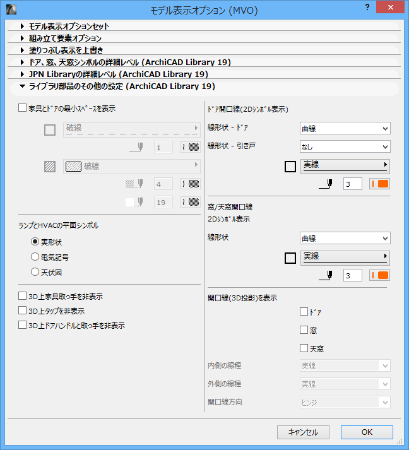409x450 pixels.
Task: Open window 線形状 dropdown showing 曲線
Action: click(x=345, y=238)
